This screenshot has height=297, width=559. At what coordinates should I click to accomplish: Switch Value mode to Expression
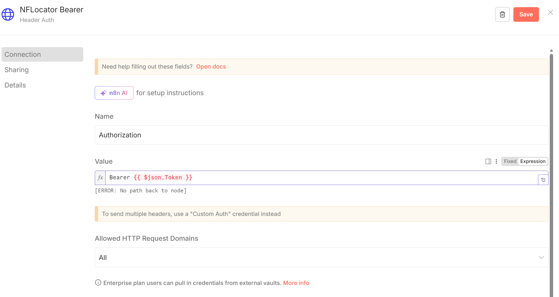click(x=533, y=161)
